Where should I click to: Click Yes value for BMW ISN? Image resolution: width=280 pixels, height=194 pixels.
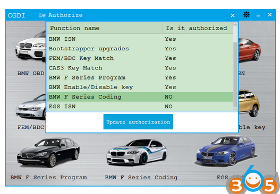[171, 39]
